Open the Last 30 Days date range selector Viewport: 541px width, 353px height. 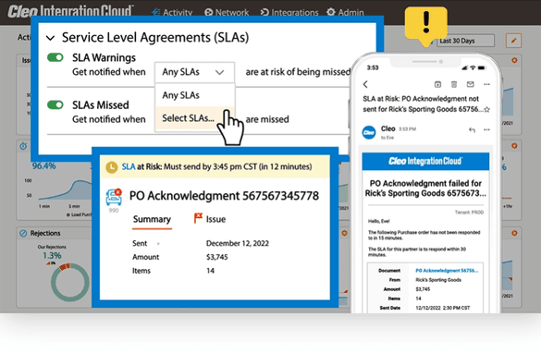(x=466, y=41)
